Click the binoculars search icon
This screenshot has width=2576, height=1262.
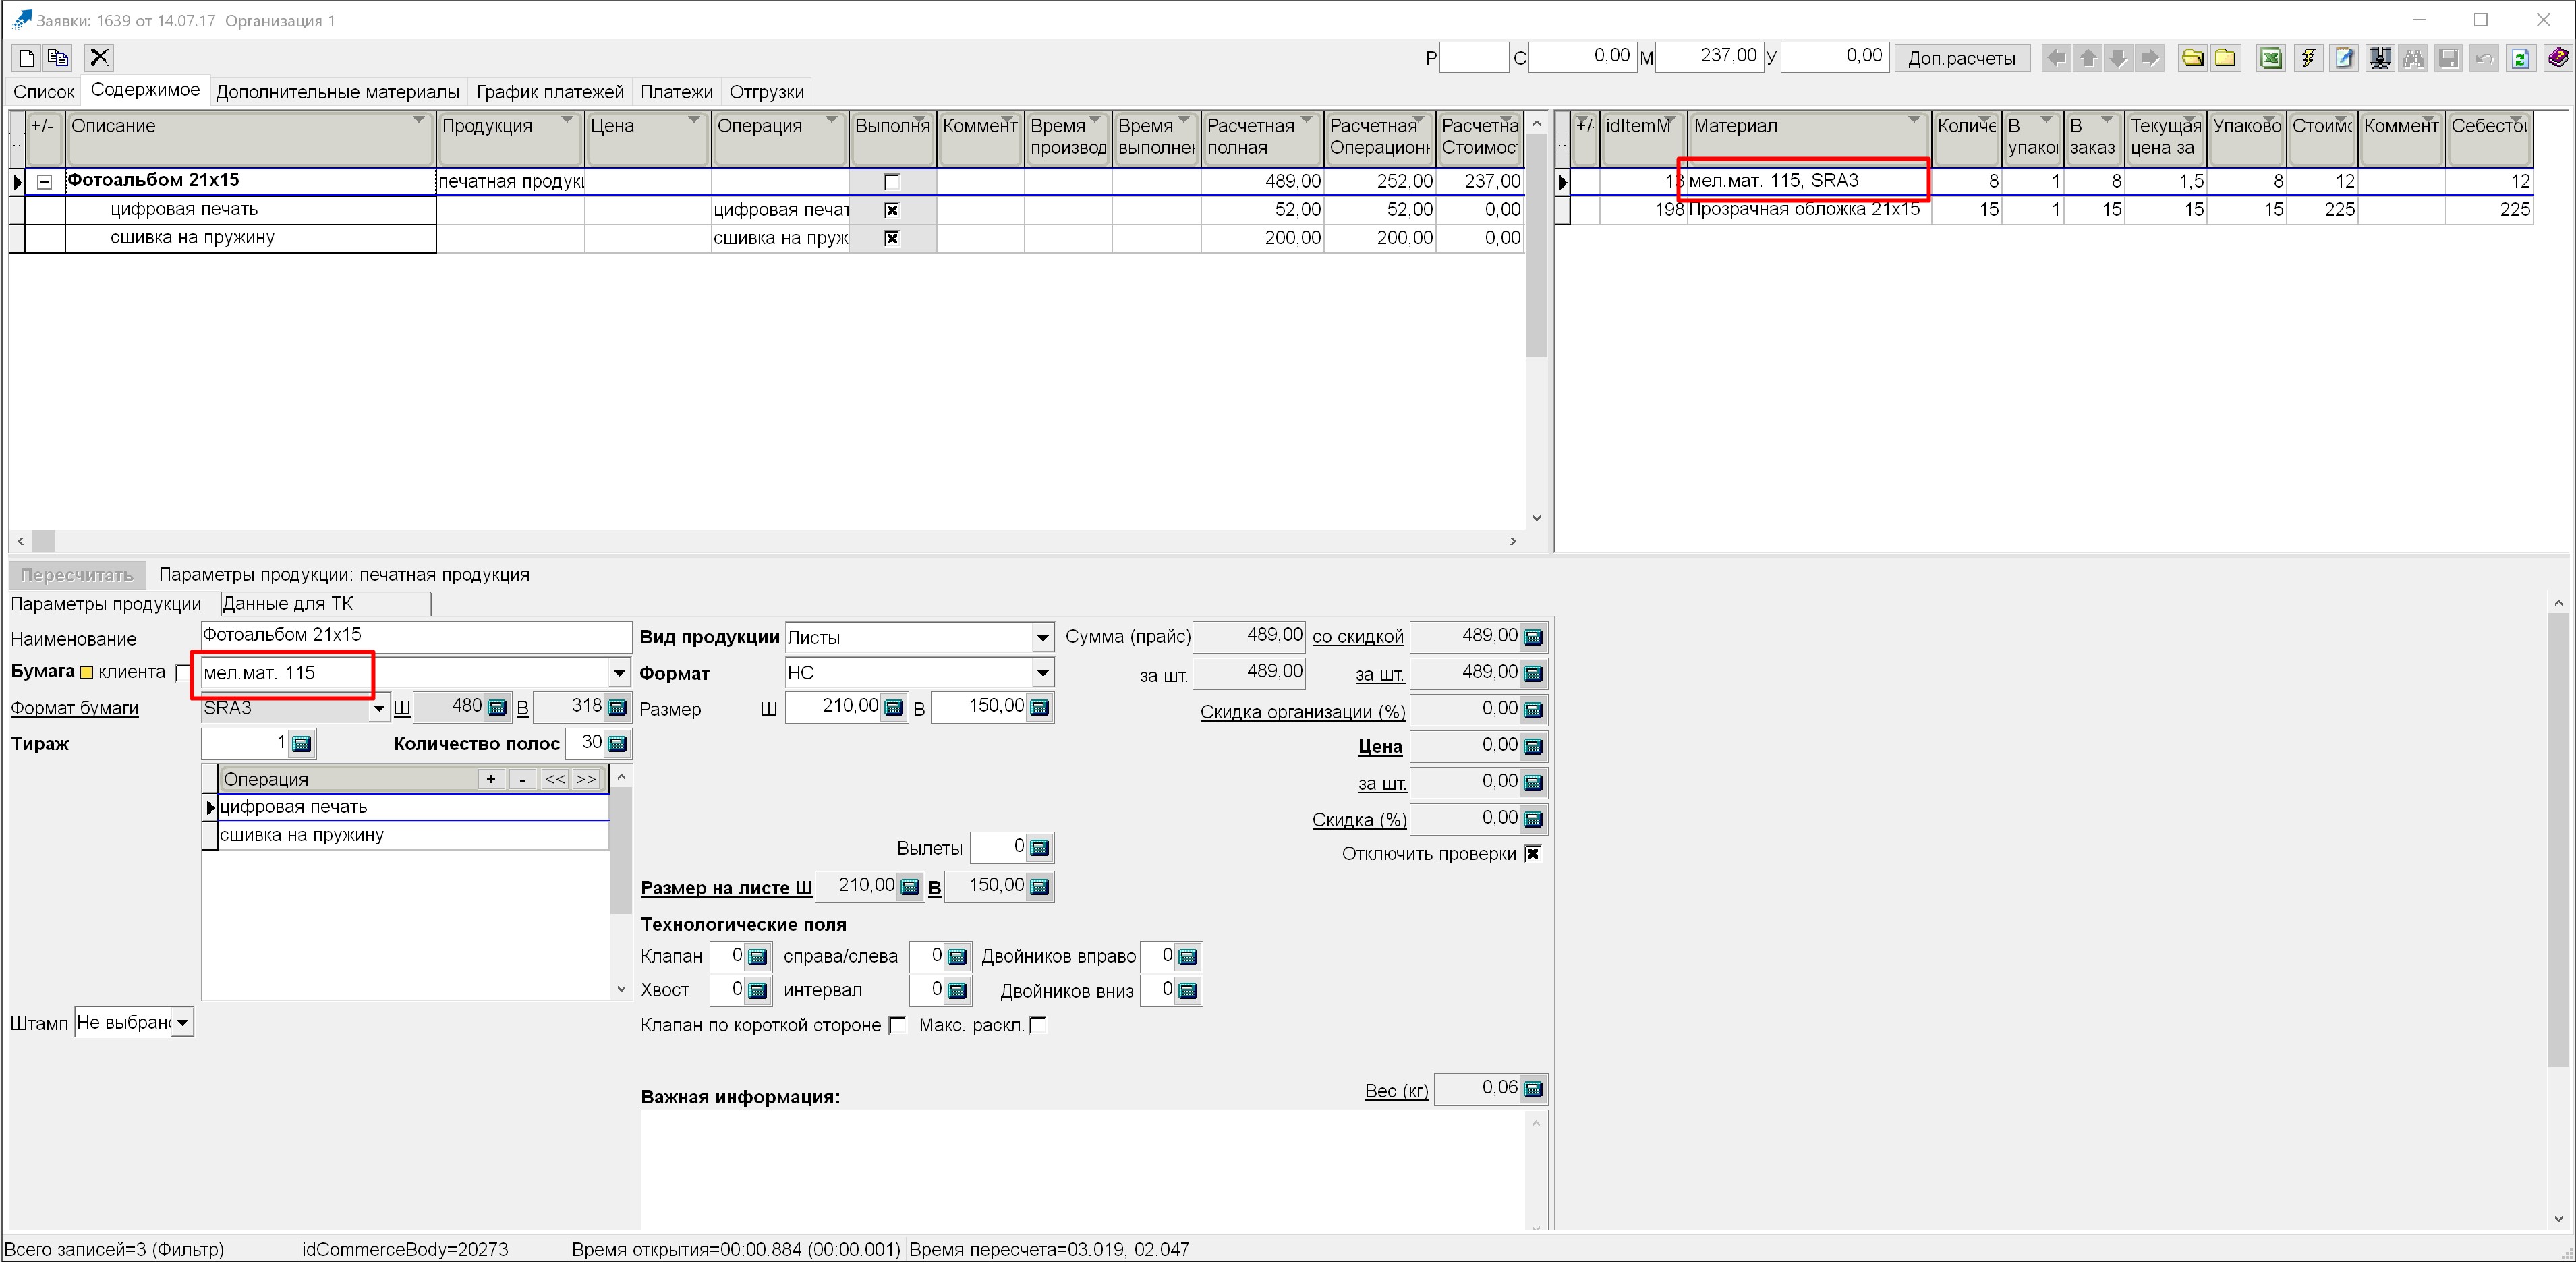point(2413,58)
